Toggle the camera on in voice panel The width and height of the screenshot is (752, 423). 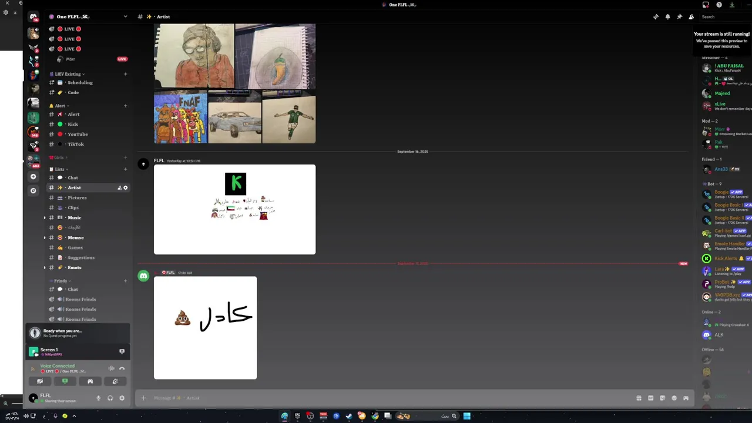coord(40,381)
